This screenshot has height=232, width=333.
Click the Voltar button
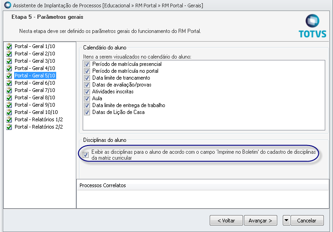(226, 220)
